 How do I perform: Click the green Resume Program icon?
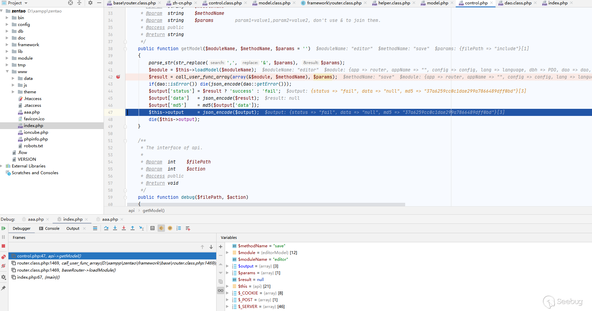(x=4, y=228)
